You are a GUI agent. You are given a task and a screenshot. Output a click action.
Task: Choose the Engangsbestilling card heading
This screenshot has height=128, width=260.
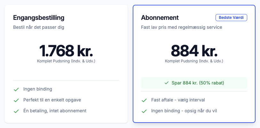(x=39, y=18)
